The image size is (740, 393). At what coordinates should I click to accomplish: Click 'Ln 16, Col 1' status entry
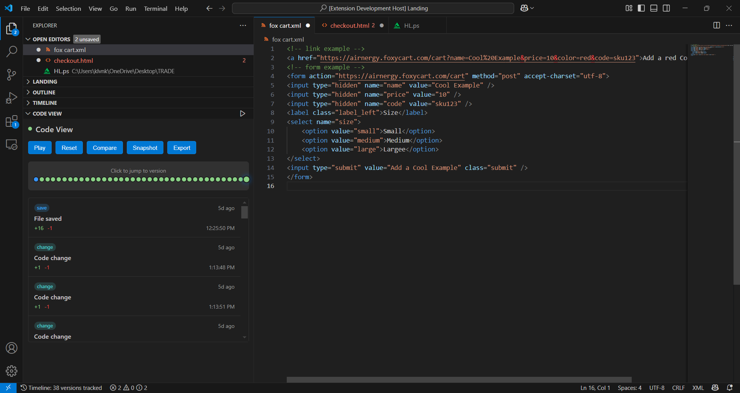click(595, 388)
